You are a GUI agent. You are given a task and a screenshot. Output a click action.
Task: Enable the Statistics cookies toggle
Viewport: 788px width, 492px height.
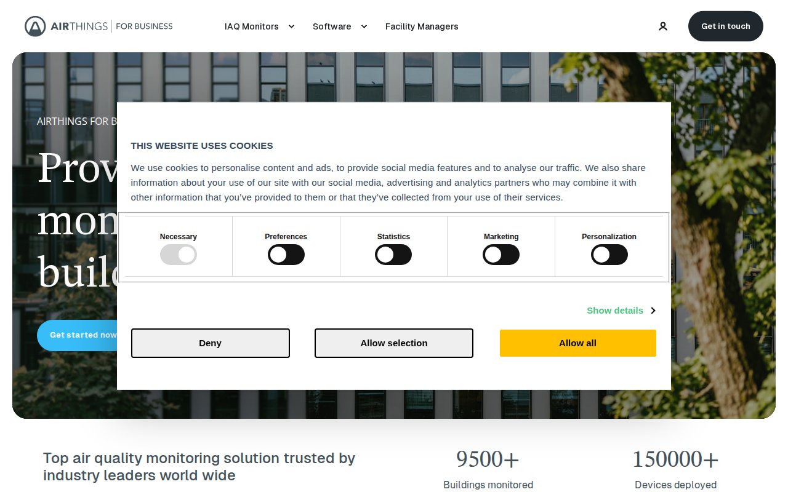tap(393, 255)
